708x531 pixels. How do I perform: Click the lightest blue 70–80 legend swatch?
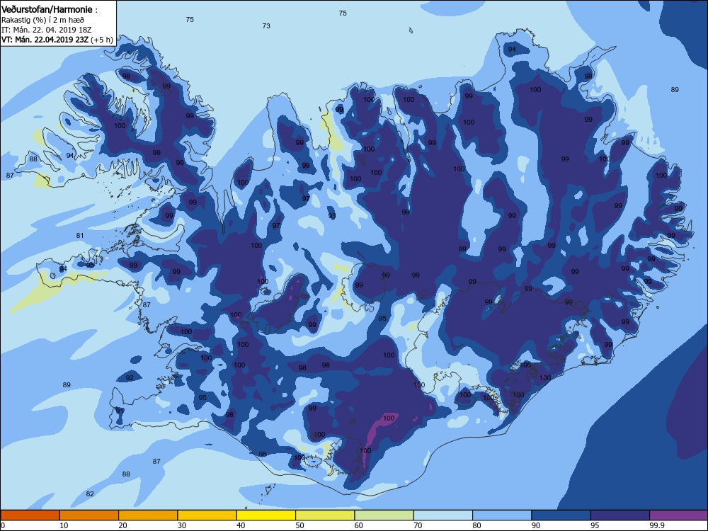click(443, 515)
